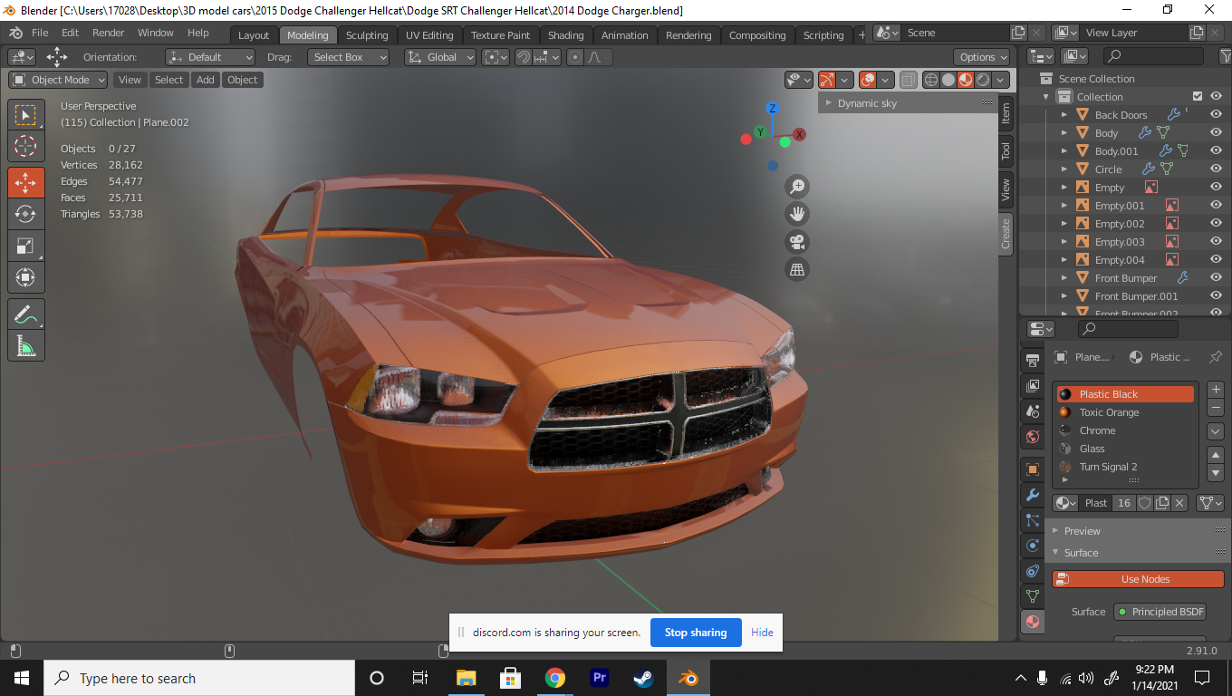This screenshot has width=1232, height=696.
Task: Open the Shading workspace tab
Action: coord(566,35)
